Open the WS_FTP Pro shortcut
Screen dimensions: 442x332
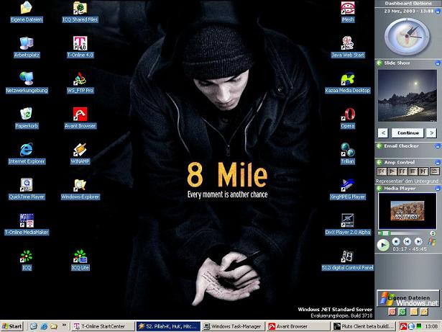point(80,79)
